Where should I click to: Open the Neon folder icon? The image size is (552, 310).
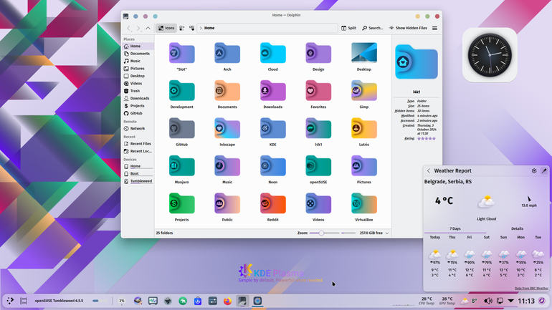pyautogui.click(x=273, y=166)
